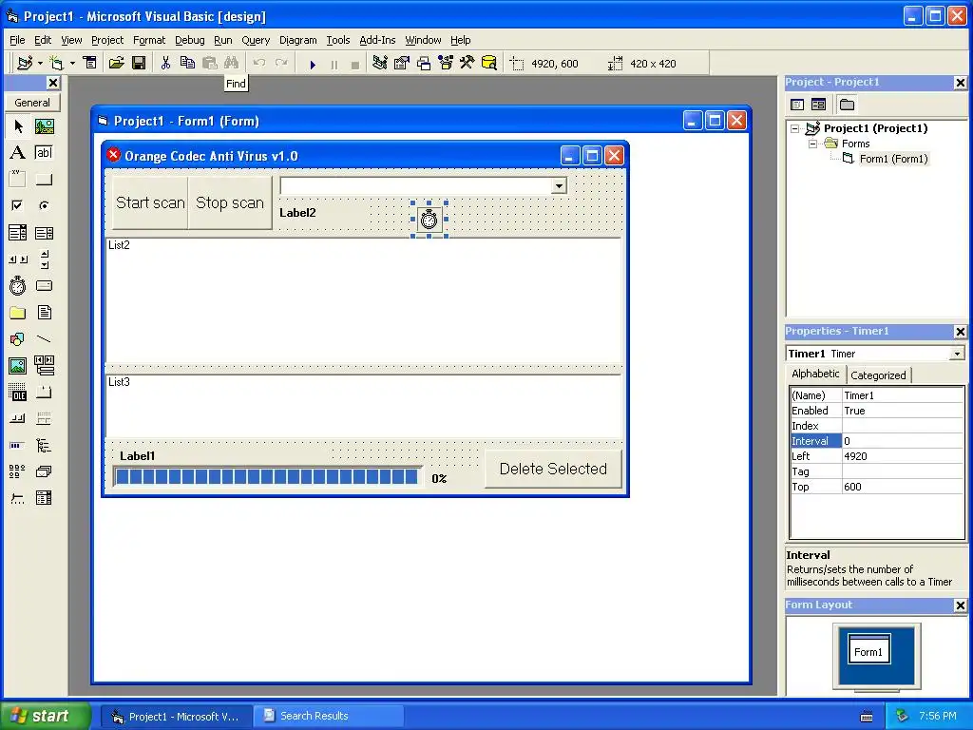Open the Add Form dropdown arrow
This screenshot has height=730, width=973.
point(72,64)
